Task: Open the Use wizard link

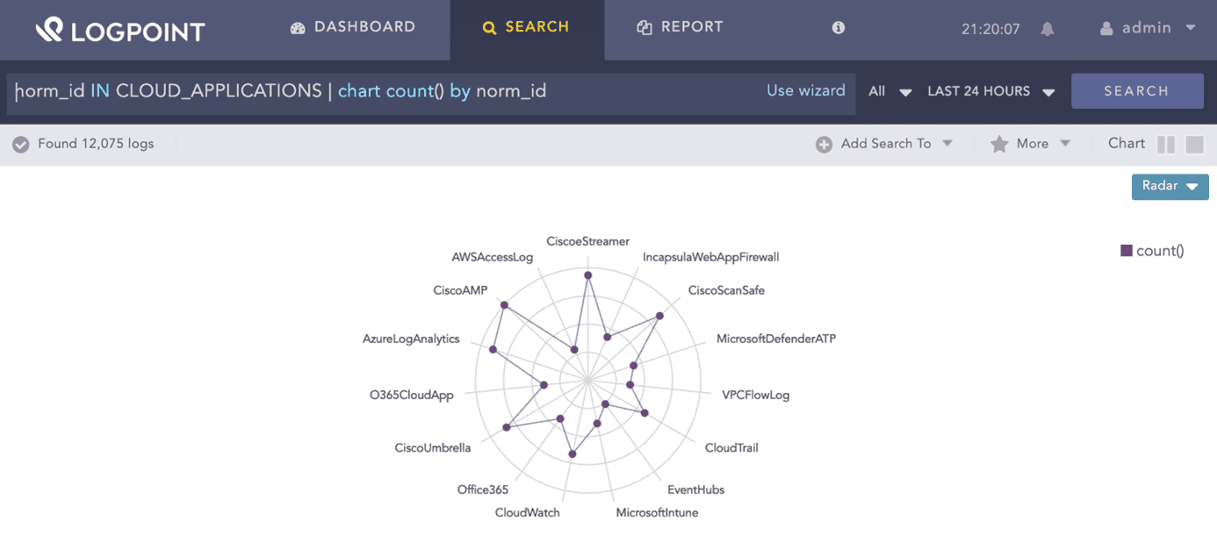Action: [806, 90]
